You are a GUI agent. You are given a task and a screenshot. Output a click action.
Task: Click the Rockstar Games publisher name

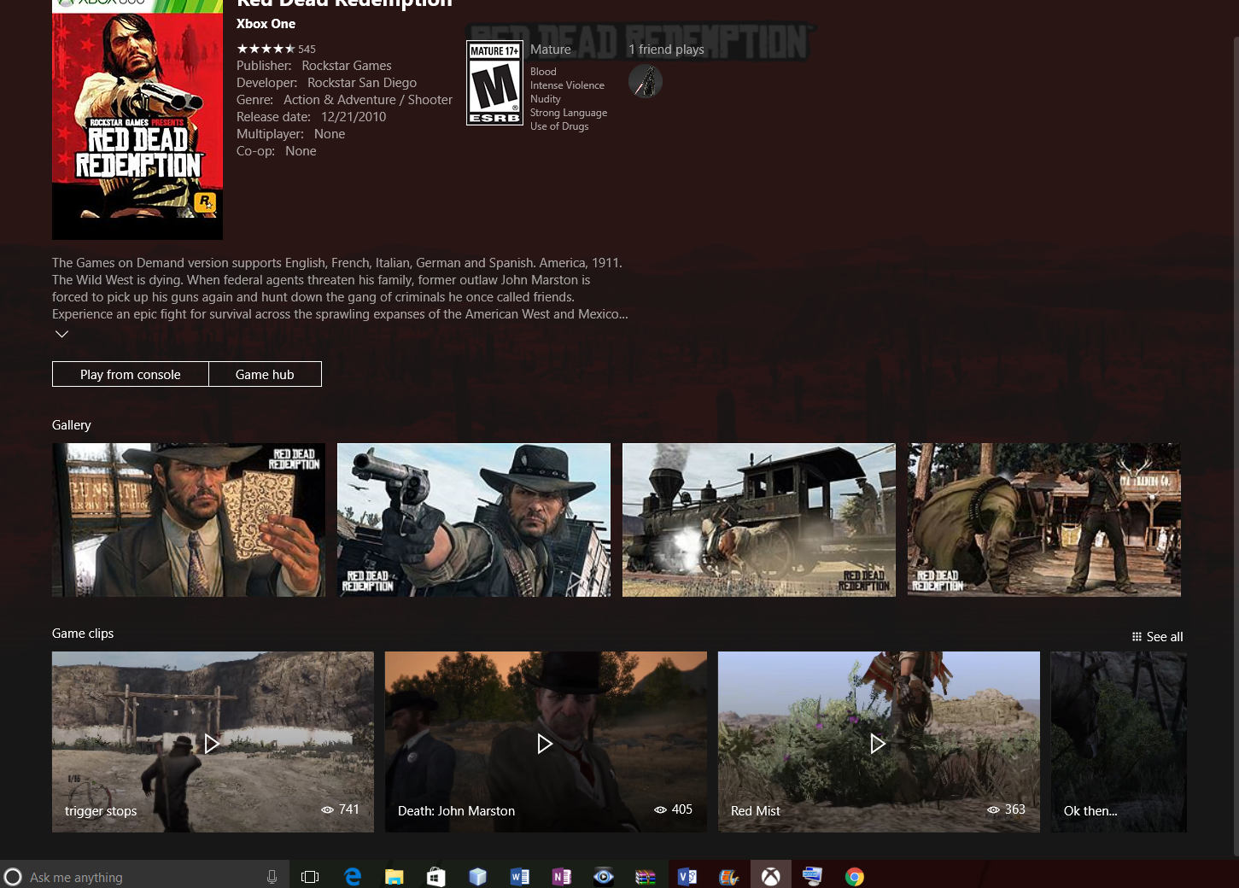tap(347, 66)
